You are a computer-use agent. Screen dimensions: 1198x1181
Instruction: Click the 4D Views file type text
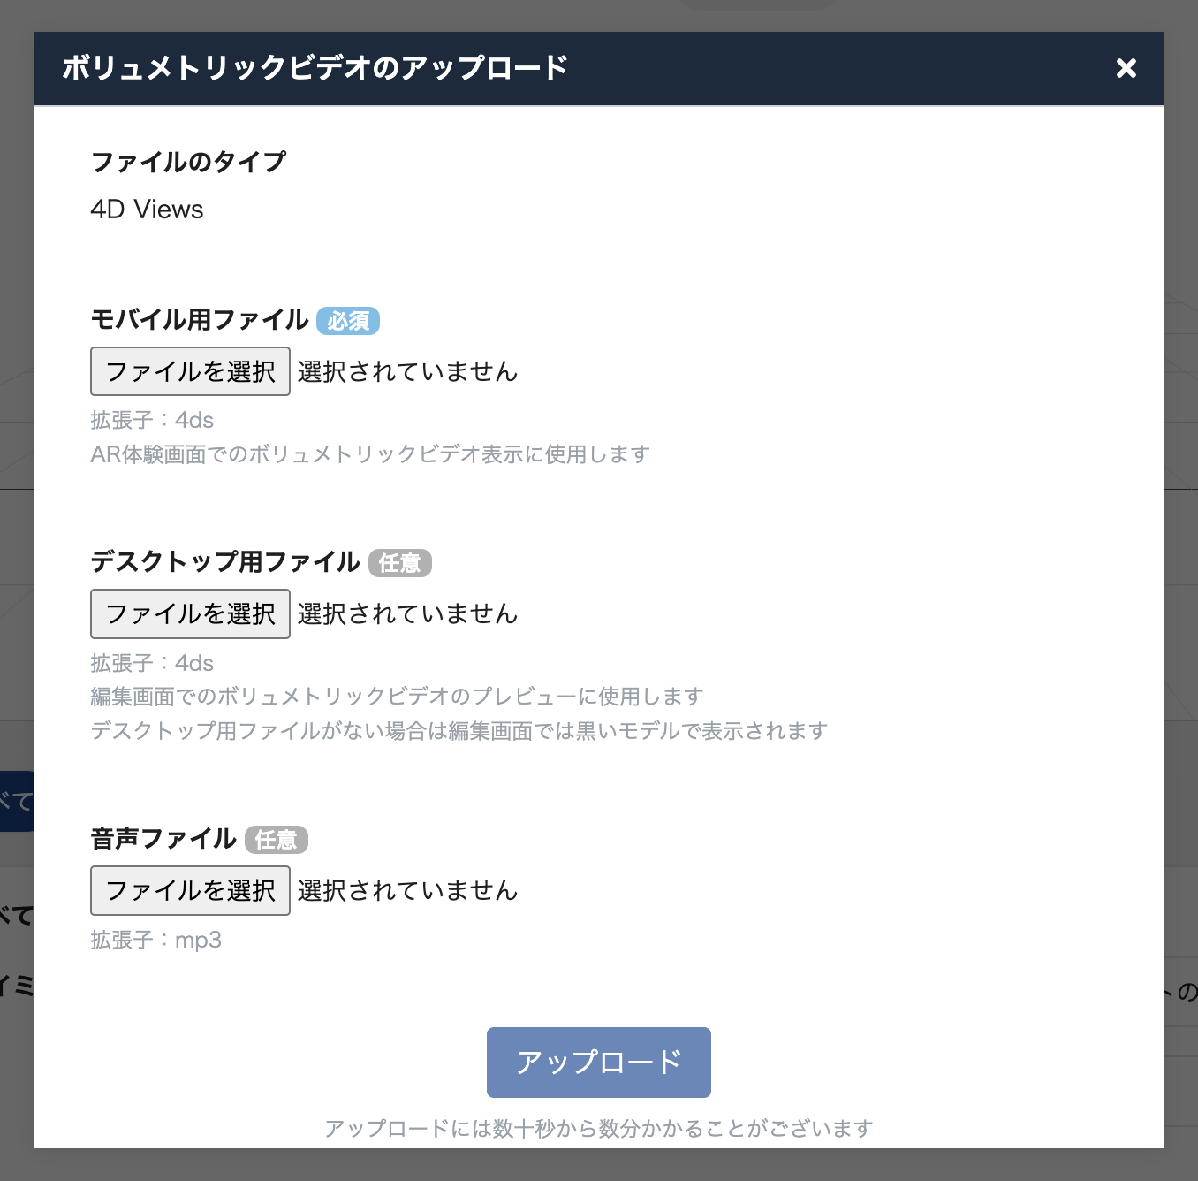tap(147, 210)
